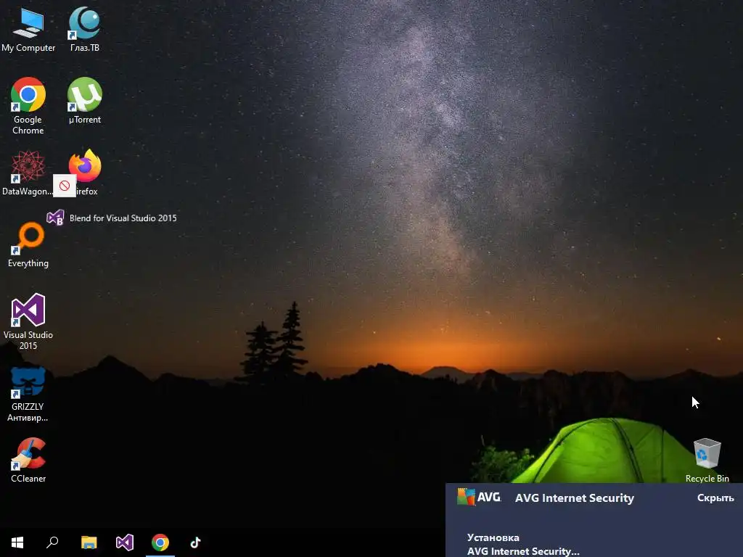The width and height of the screenshot is (743, 557).
Task: Click the AVG Internet Security title text
Action: 575,498
